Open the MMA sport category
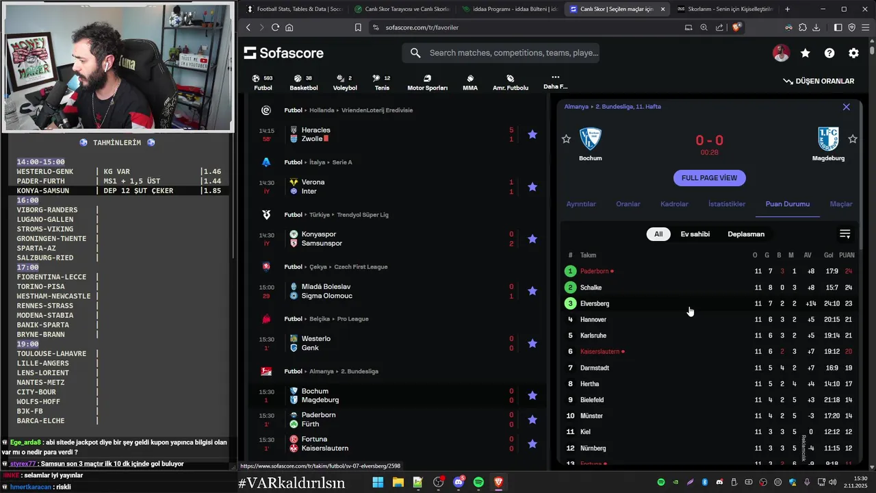The image size is (876, 493). pyautogui.click(x=470, y=83)
